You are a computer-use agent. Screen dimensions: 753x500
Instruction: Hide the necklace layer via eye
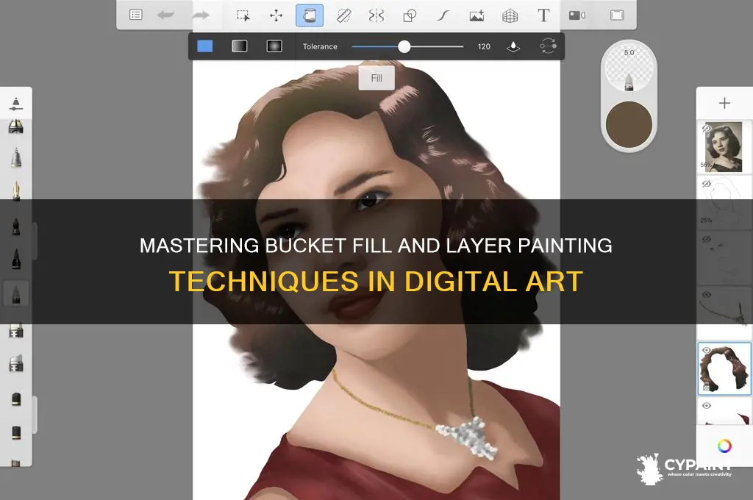pyautogui.click(x=707, y=294)
